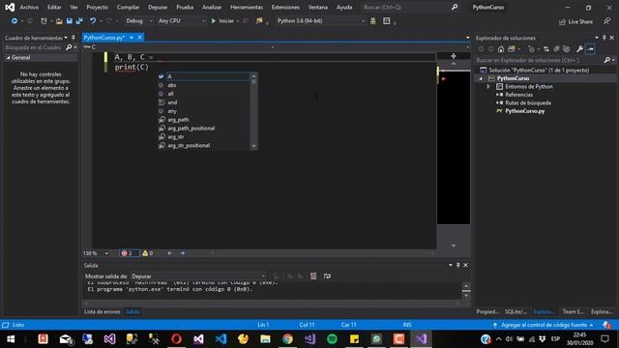
Task: Click the Live Share button
Action: pos(576,21)
